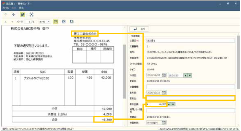Click the fit whole page icon

(x=64, y=22)
